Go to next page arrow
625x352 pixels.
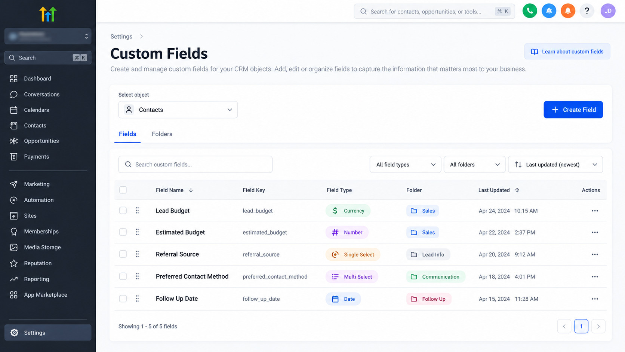pos(598,326)
